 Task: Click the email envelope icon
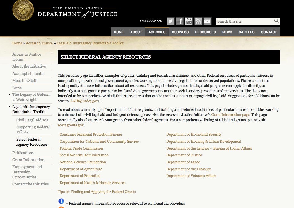[x=207, y=21]
